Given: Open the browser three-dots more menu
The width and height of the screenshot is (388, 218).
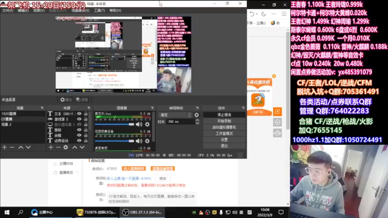Looking at the screenshot, I should click(x=274, y=14).
